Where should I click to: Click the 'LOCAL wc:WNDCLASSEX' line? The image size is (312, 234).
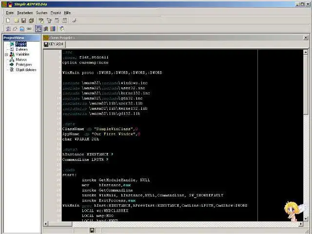pos(105,211)
